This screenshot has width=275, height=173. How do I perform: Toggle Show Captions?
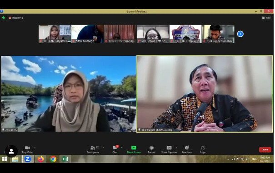point(169,149)
